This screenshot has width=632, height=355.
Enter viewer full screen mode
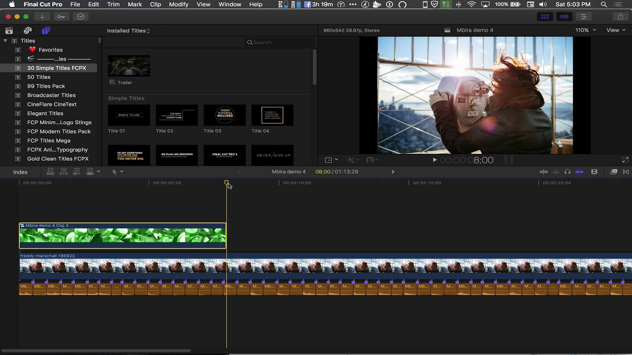(625, 160)
